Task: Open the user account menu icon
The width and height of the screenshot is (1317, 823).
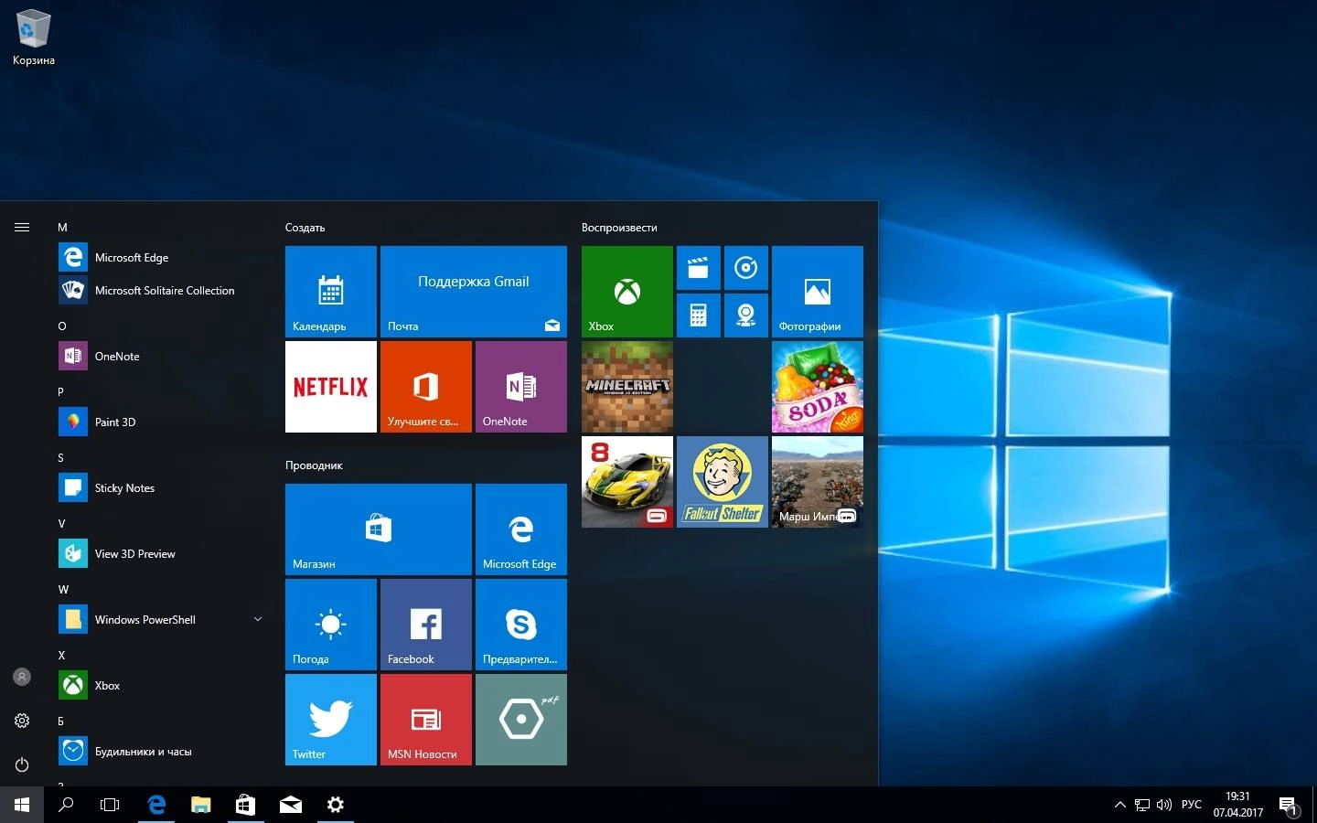Action: [x=22, y=677]
